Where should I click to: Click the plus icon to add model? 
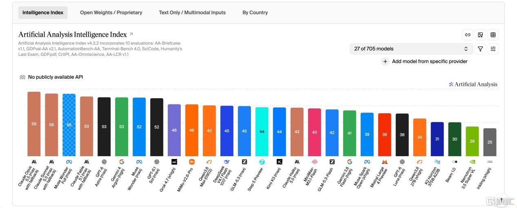pyautogui.click(x=385, y=62)
